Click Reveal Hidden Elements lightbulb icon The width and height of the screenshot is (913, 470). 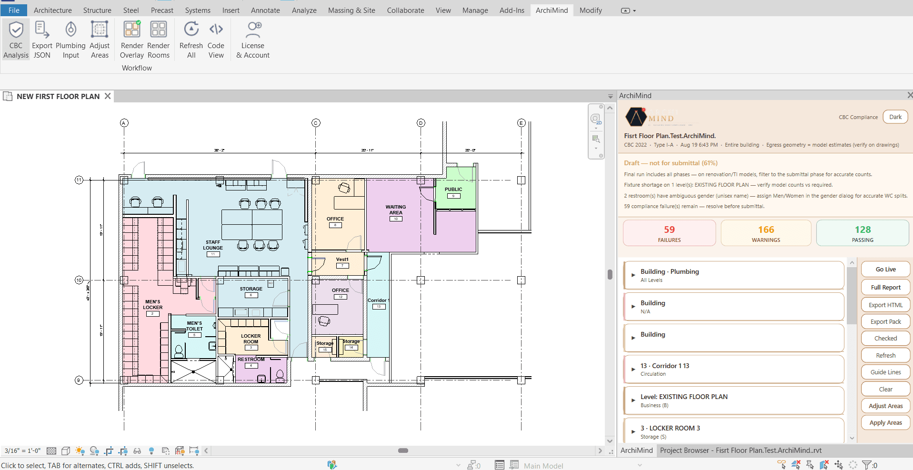(151, 450)
